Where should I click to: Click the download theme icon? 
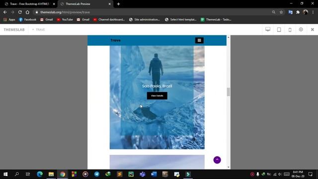point(301,30)
